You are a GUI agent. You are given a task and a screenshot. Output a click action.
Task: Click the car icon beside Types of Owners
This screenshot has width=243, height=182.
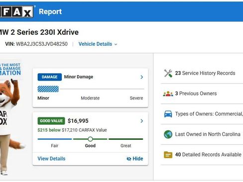(168, 114)
